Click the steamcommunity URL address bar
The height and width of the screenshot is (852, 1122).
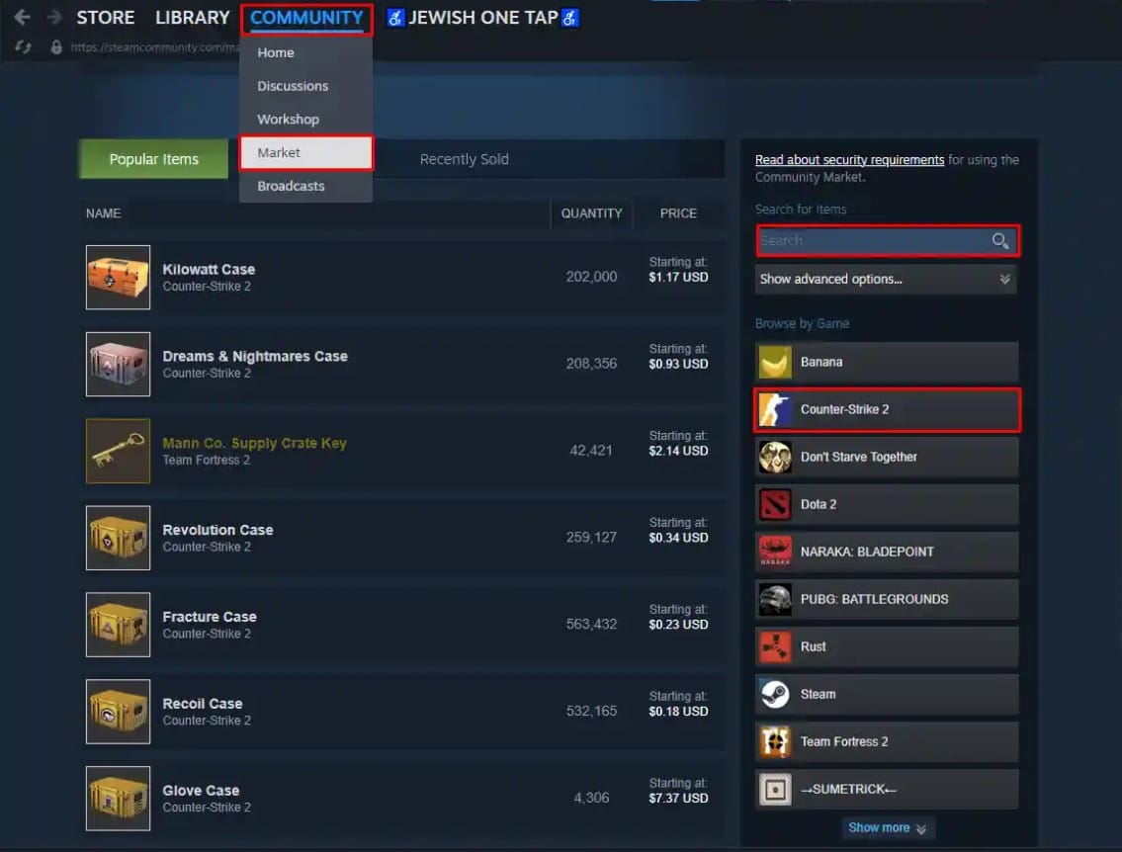[155, 47]
